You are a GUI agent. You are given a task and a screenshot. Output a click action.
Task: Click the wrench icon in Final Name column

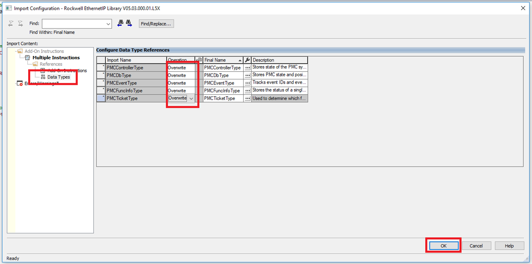[248, 60]
